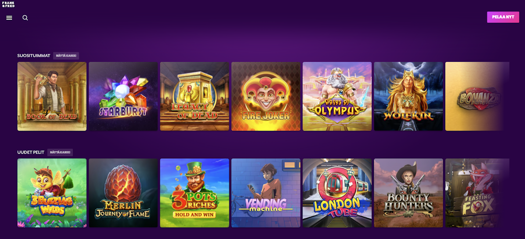Click the search magnifier icon
Viewport: 525px width, 239px height.
click(25, 18)
